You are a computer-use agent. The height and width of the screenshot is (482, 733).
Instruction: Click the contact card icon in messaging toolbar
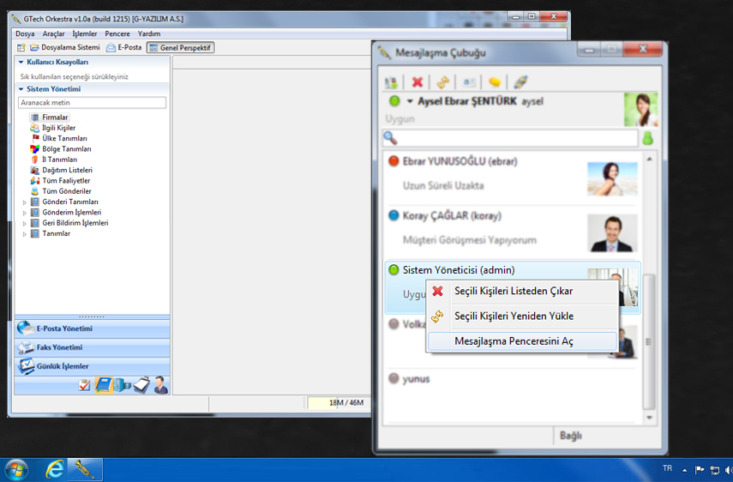(469, 82)
